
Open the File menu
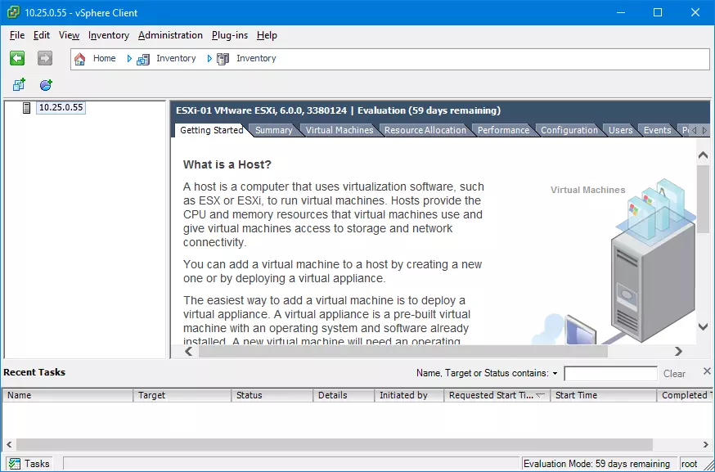(x=17, y=35)
